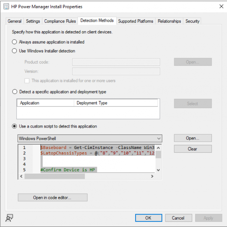The image size is (227, 227).
Task: Go to the Relationships tab
Action: pos(169,21)
